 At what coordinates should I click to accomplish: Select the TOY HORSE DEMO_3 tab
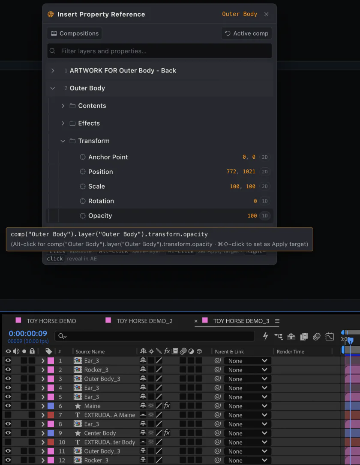pos(241,321)
